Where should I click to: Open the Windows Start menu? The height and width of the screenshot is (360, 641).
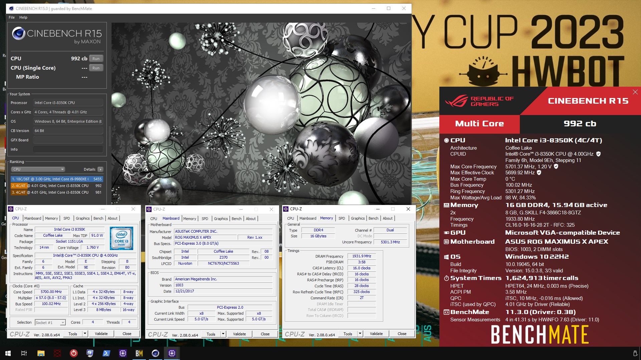click(8, 353)
